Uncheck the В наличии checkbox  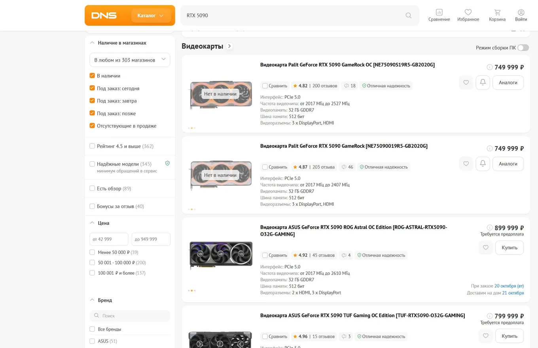[92, 76]
